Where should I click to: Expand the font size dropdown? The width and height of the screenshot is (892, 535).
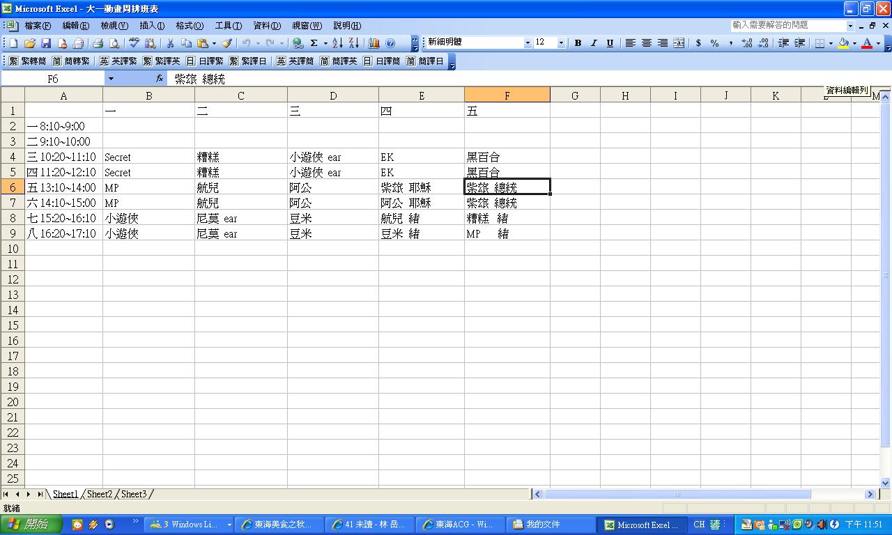point(561,43)
